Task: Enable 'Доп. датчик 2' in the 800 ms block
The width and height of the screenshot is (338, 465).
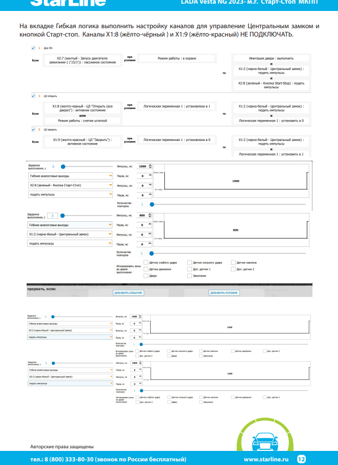Action: tap(233, 269)
